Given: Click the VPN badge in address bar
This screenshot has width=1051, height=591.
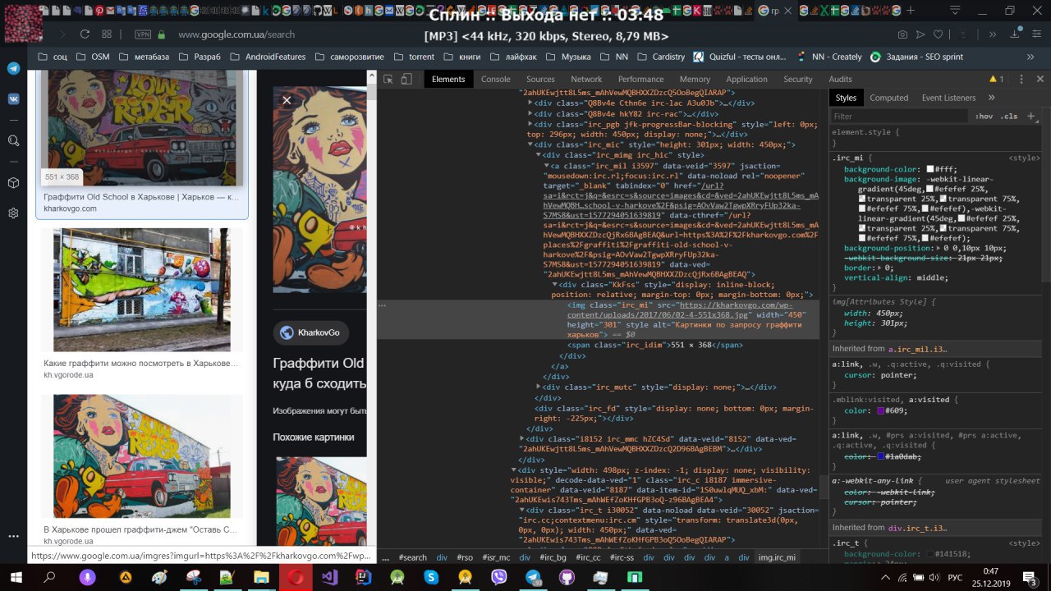Looking at the screenshot, I should click(x=143, y=34).
